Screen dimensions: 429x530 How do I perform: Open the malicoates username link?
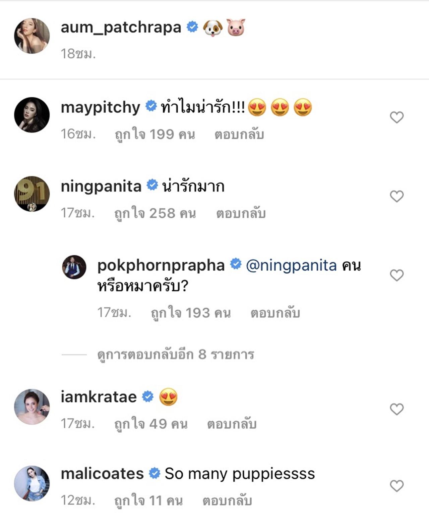point(102,474)
